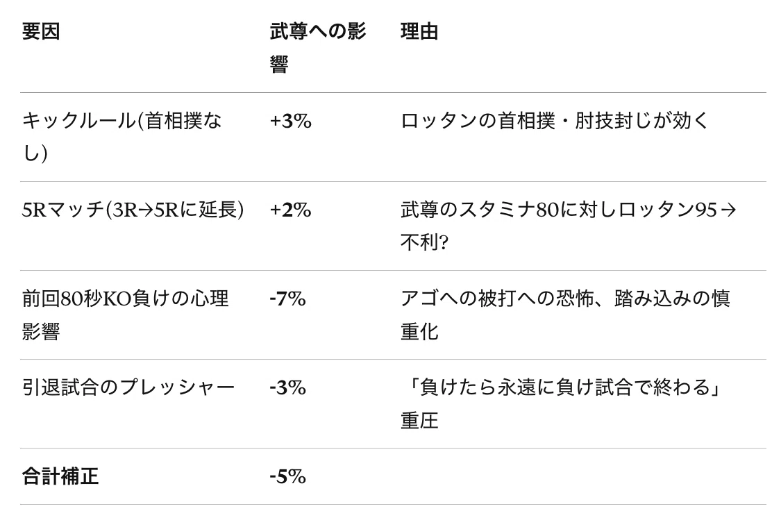The width and height of the screenshot is (772, 511).
Task: Select the 前回80秒KO負けの心理影響 cell
Action: click(125, 315)
